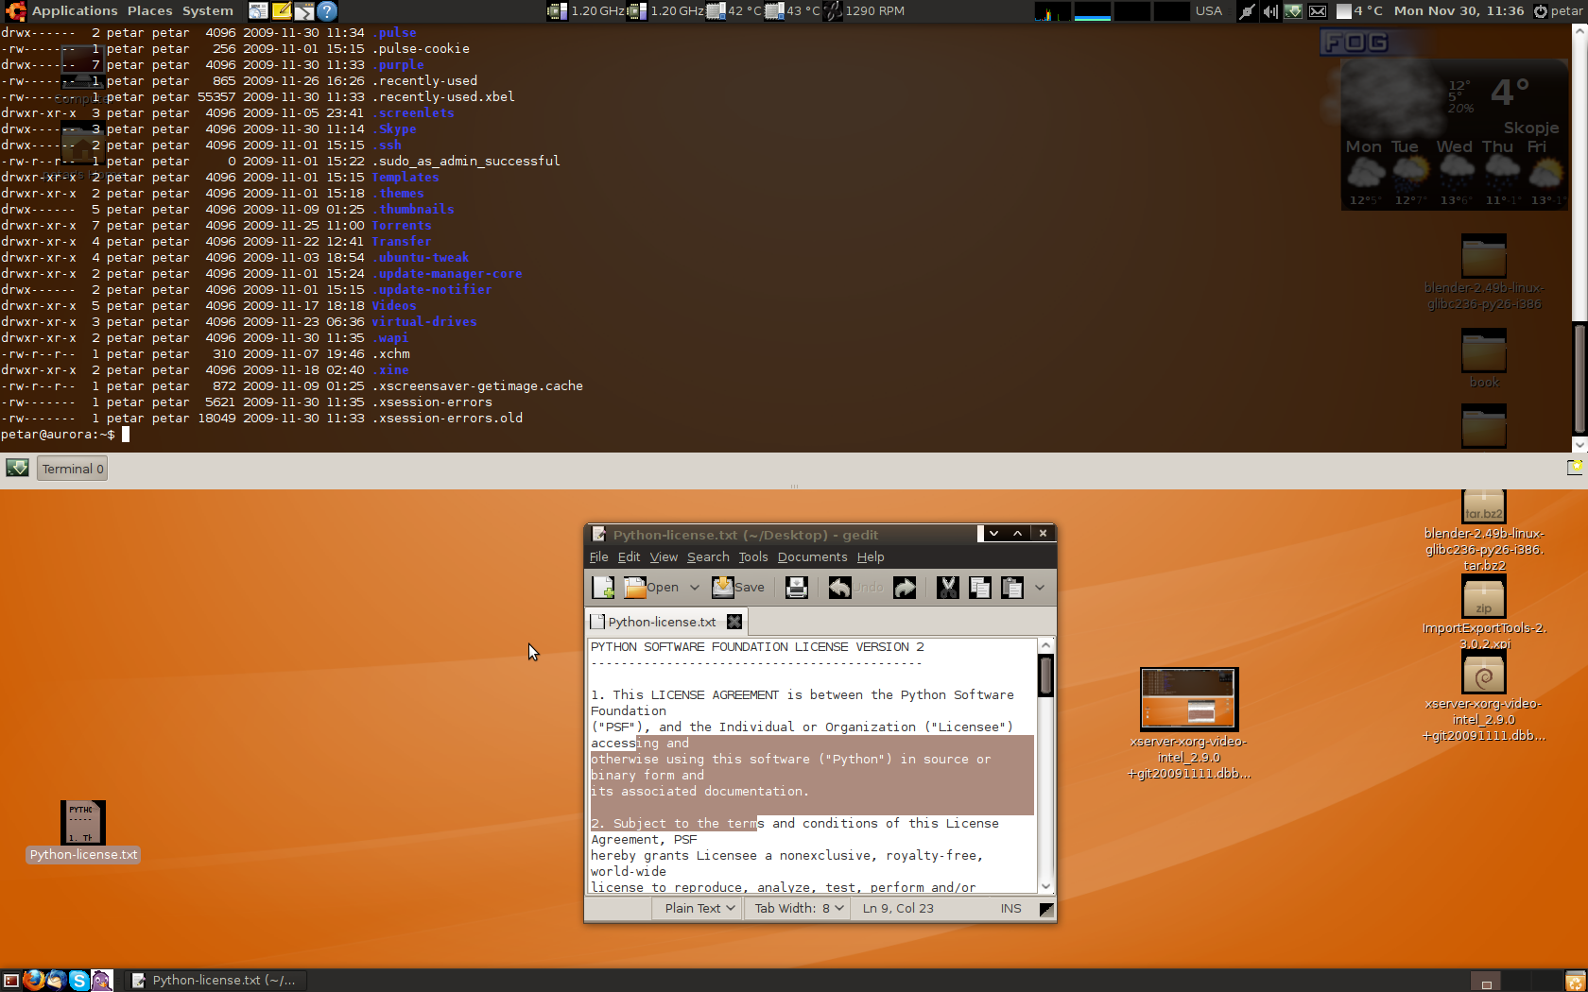
Task: Toggle the INS insert mode indicator
Action: 1010,908
